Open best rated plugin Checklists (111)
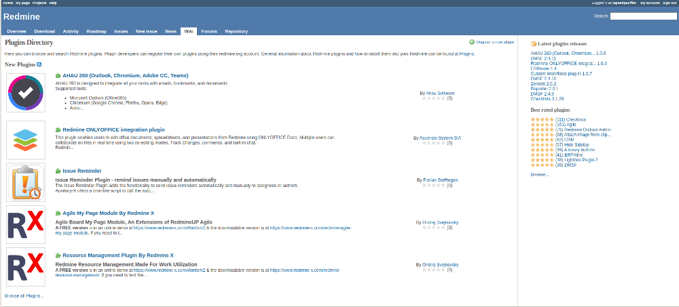 coord(576,119)
